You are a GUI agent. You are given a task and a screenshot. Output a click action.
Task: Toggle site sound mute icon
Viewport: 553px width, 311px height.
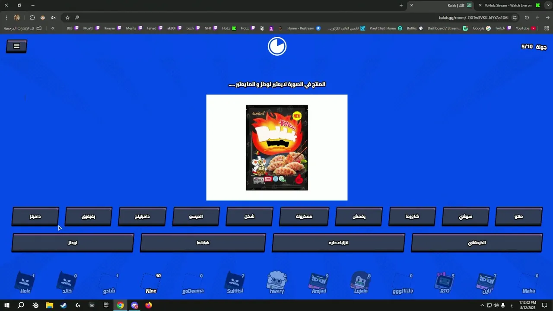53,18
